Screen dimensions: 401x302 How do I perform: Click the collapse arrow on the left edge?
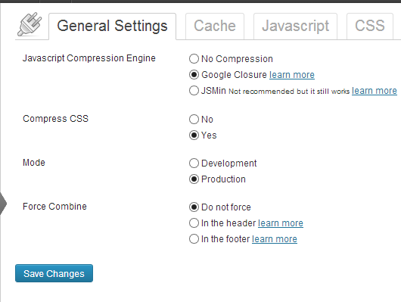[3, 204]
